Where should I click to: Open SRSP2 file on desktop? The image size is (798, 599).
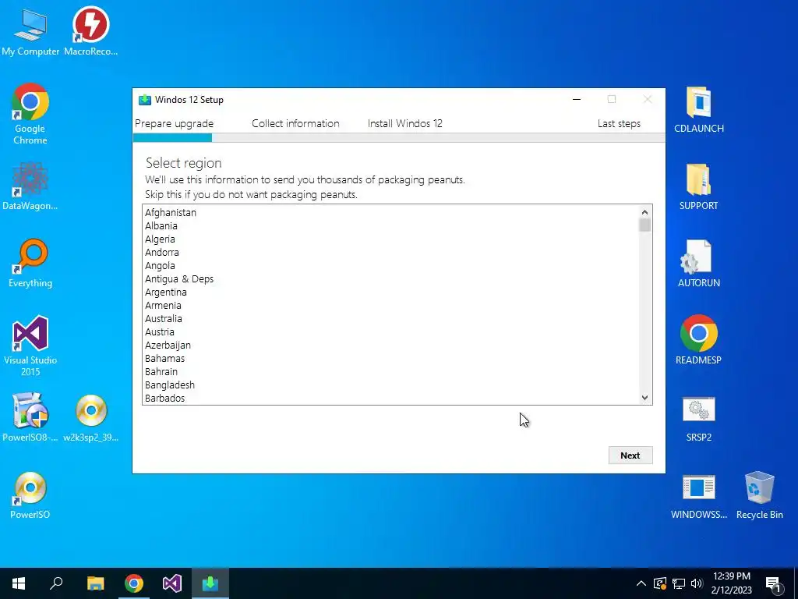coord(699,419)
